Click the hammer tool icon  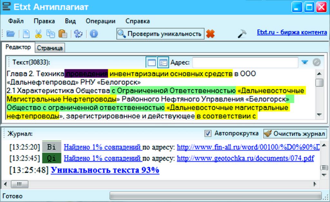coord(242,33)
